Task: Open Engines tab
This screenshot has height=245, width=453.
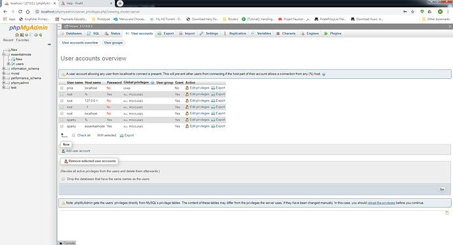Action: (x=310, y=33)
